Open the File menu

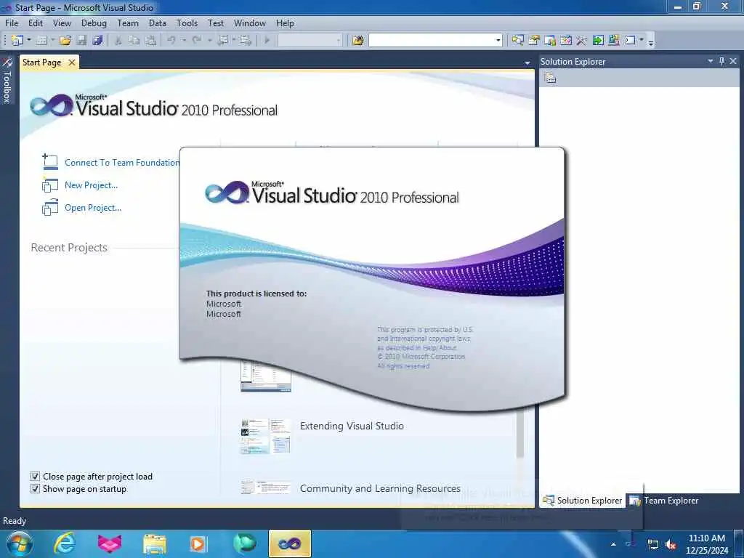pyautogui.click(x=12, y=23)
